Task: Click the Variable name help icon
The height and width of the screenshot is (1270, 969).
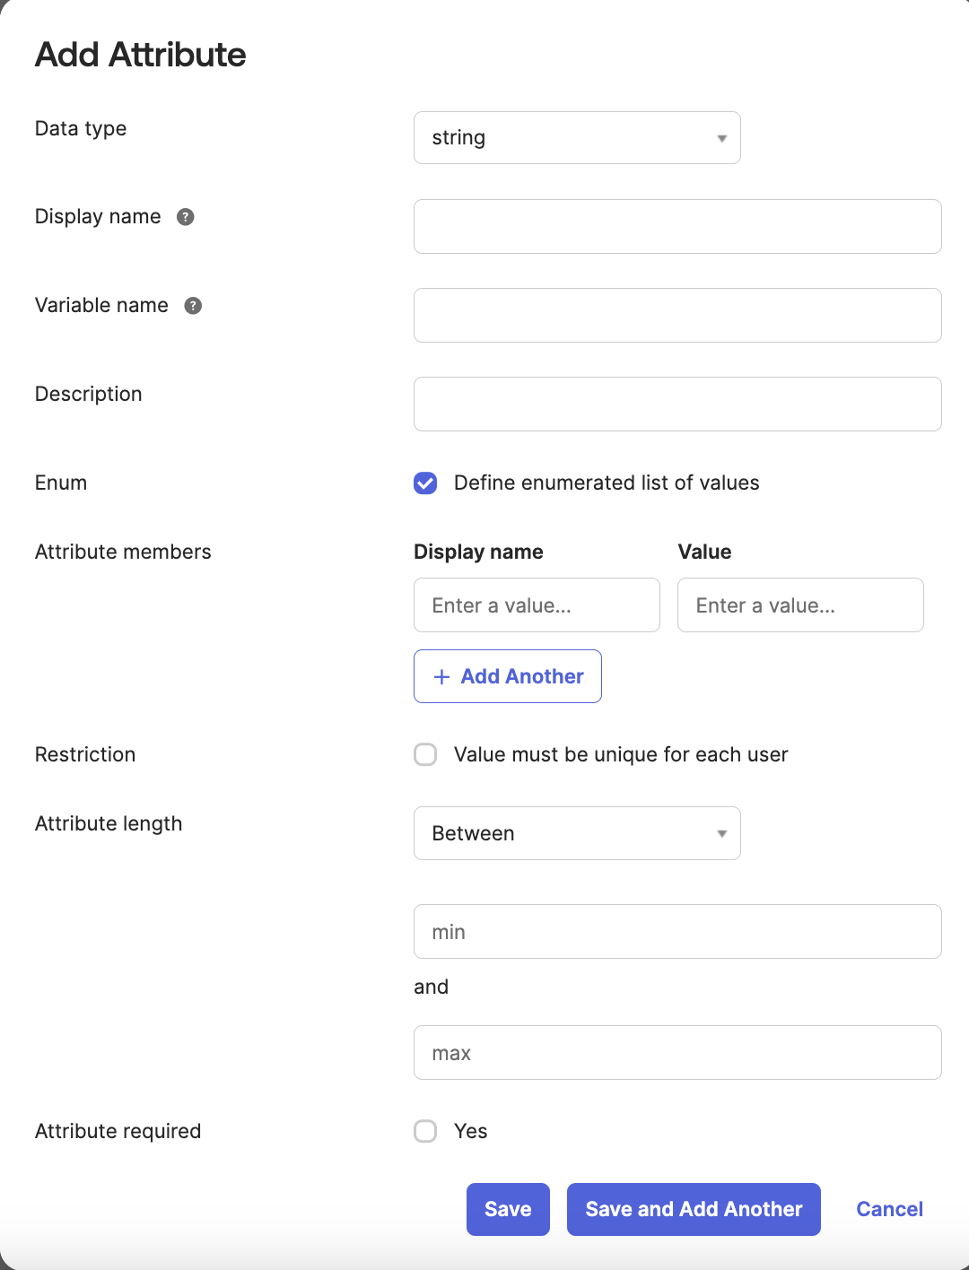Action: coord(193,306)
